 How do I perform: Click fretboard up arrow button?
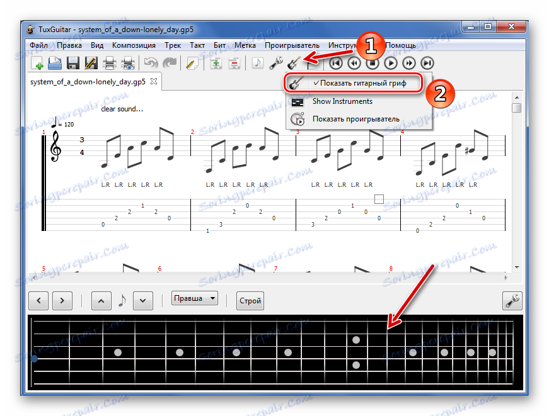click(101, 301)
